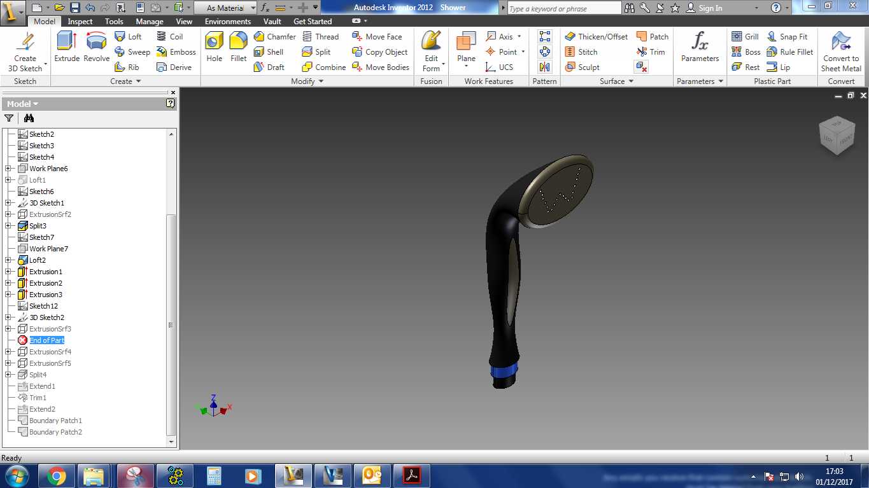Click the Loft tool
This screenshot has width=869, height=488.
[x=128, y=37]
